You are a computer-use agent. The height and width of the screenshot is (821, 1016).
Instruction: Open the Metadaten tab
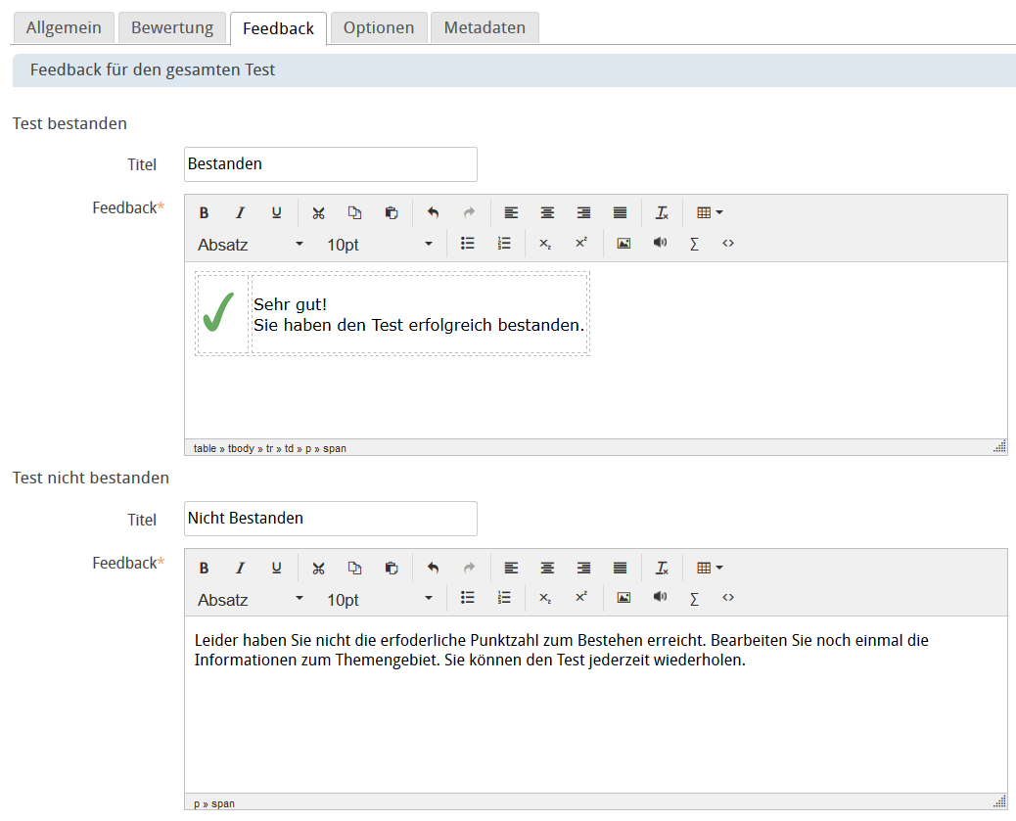click(485, 27)
